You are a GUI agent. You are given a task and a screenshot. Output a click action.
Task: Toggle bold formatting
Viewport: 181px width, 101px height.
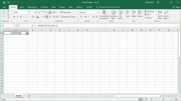pos(14,17)
